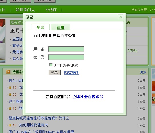Open the question 稽查特派员监督是行政监督吗? 为什么
Screen dimensions: 155x133
tap(39, 118)
